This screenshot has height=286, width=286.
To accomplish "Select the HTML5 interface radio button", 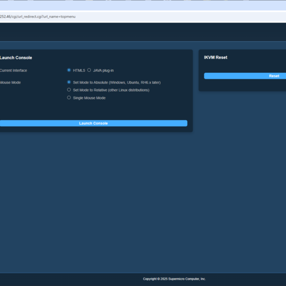I will pyautogui.click(x=69, y=70).
